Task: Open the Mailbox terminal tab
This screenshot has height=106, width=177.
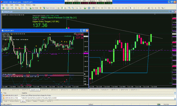Action: tap(35, 101)
